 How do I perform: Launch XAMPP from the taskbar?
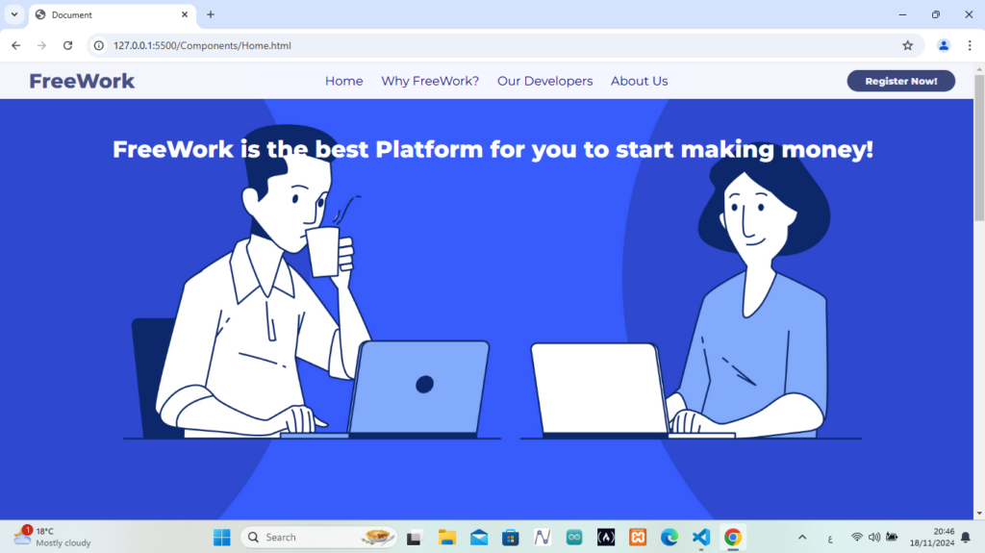(x=637, y=538)
